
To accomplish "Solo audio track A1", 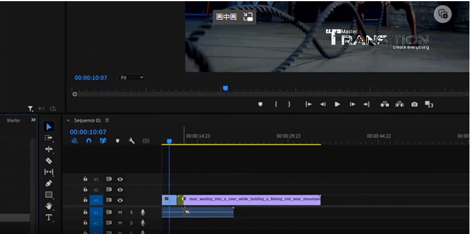I will 131,212.
